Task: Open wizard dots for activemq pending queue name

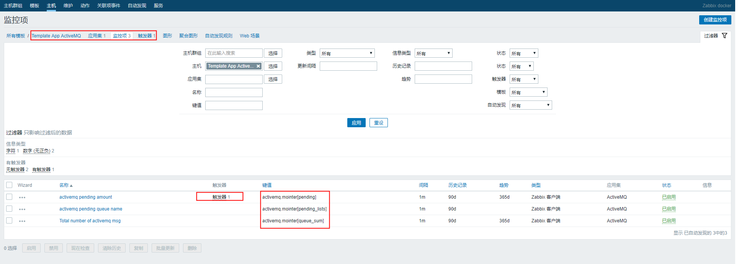Action: point(22,209)
